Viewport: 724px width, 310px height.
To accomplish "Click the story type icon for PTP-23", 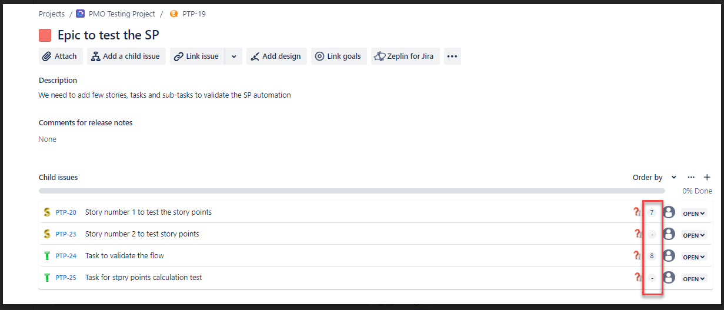I will coord(47,234).
